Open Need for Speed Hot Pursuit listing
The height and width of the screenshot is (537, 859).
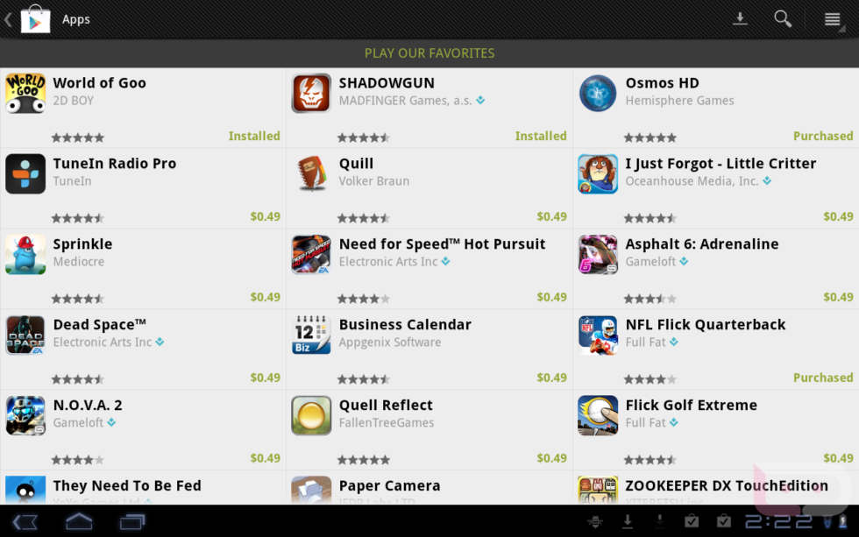[429, 269]
